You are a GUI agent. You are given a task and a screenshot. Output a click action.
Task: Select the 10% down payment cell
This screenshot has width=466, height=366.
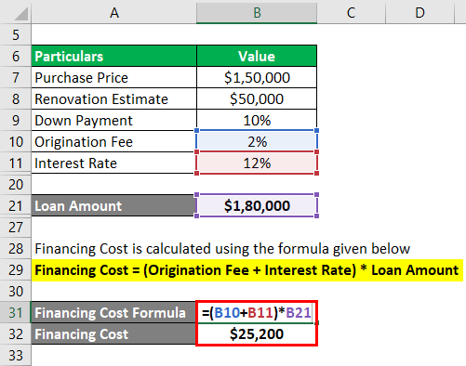point(257,121)
